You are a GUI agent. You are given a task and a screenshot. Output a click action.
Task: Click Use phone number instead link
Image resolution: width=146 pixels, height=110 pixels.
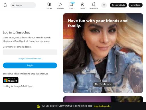pos(30,59)
